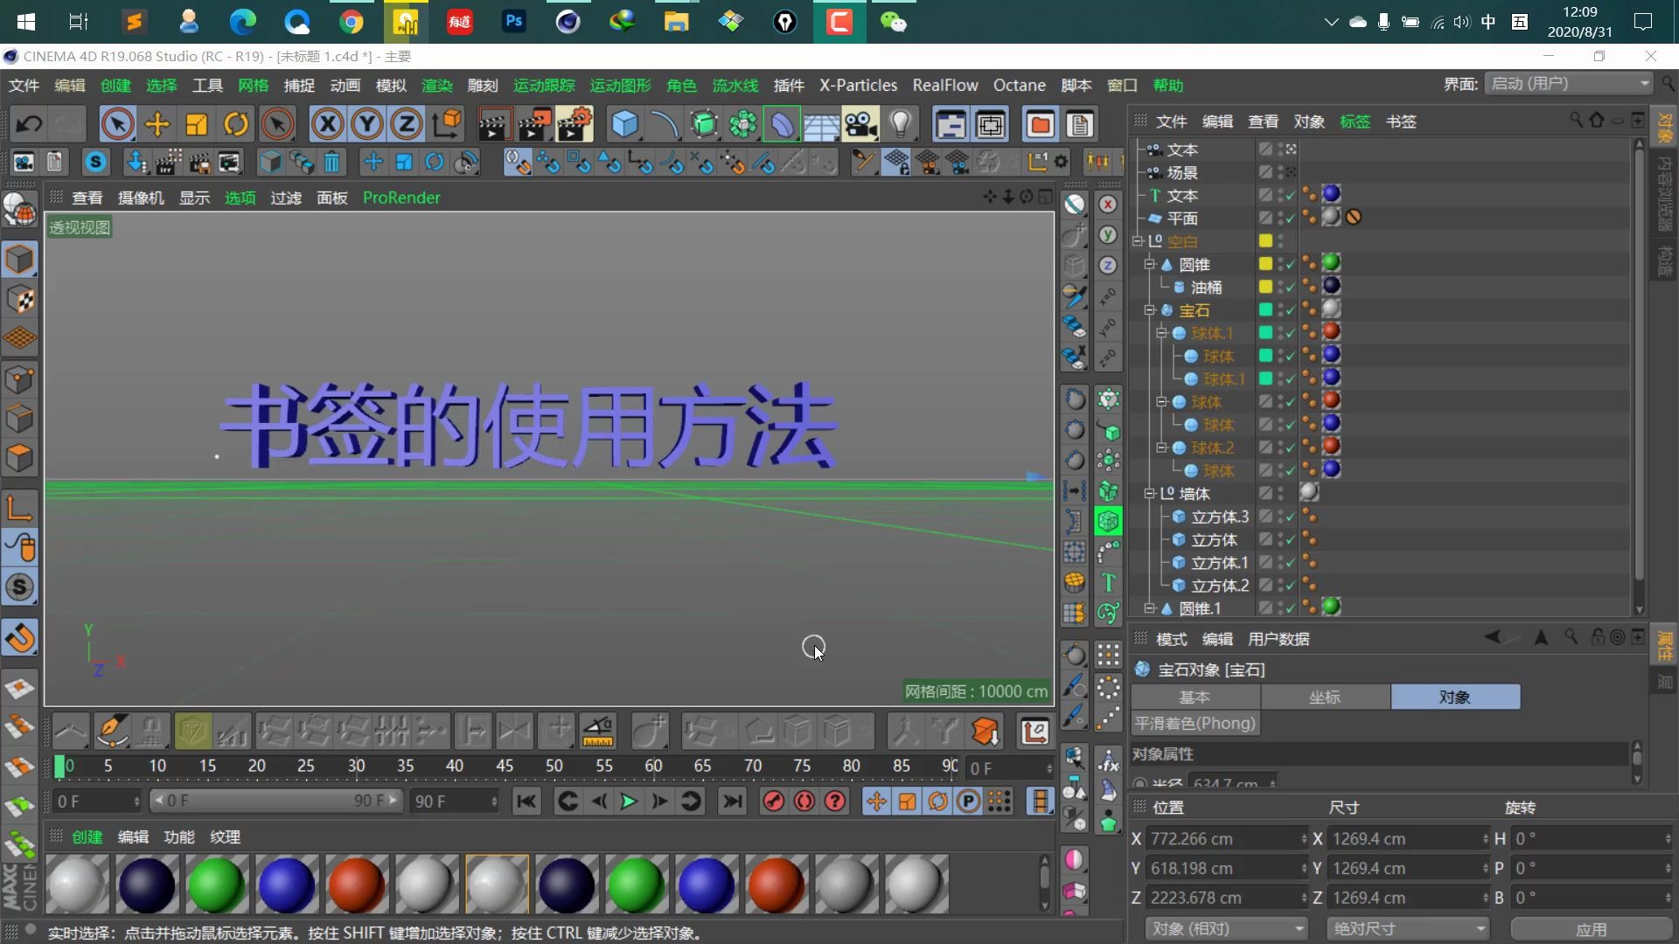The height and width of the screenshot is (944, 1679).
Task: Select the Rotate tool
Action: 236,124
